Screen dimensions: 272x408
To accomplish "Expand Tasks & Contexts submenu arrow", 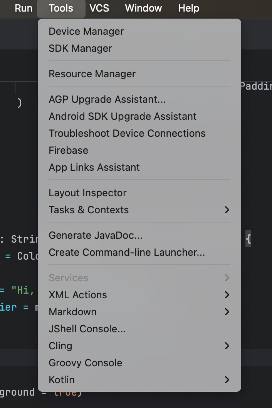I will [x=227, y=210].
